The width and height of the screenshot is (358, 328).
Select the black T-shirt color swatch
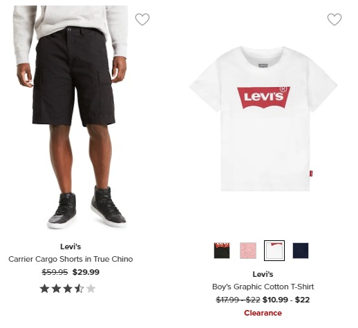tap(222, 251)
